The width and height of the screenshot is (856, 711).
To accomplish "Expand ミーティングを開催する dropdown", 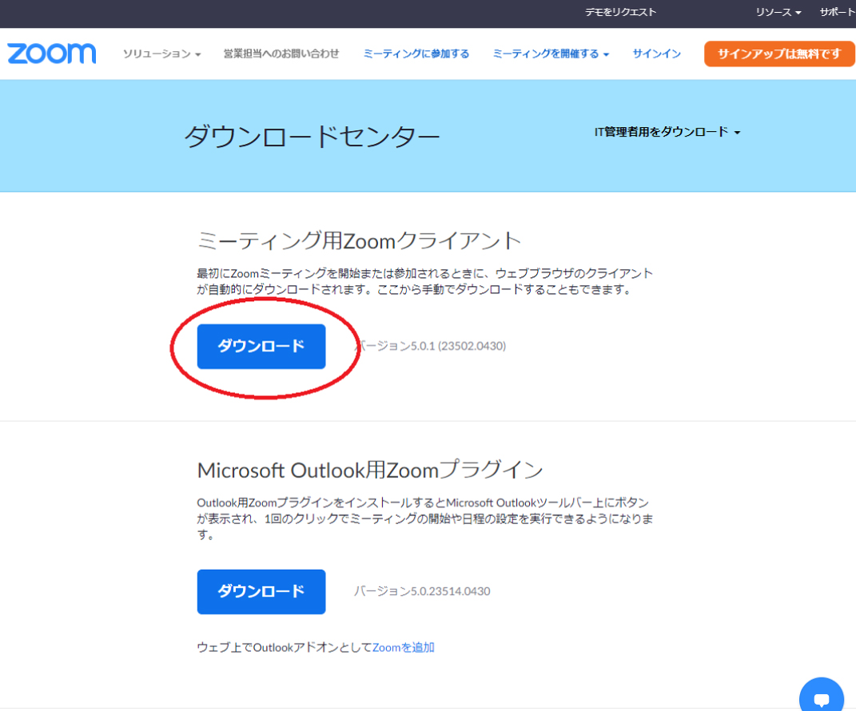I will tap(550, 54).
